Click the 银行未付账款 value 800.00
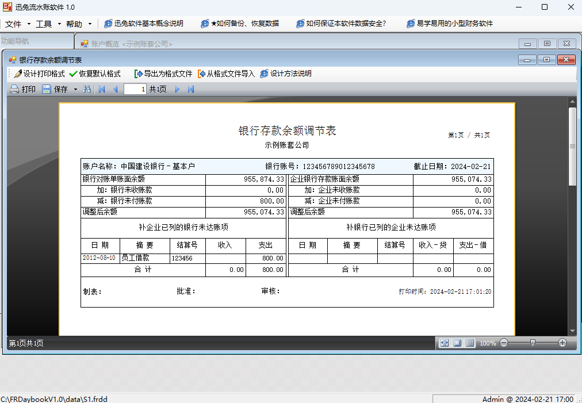582x403 pixels. coord(272,201)
